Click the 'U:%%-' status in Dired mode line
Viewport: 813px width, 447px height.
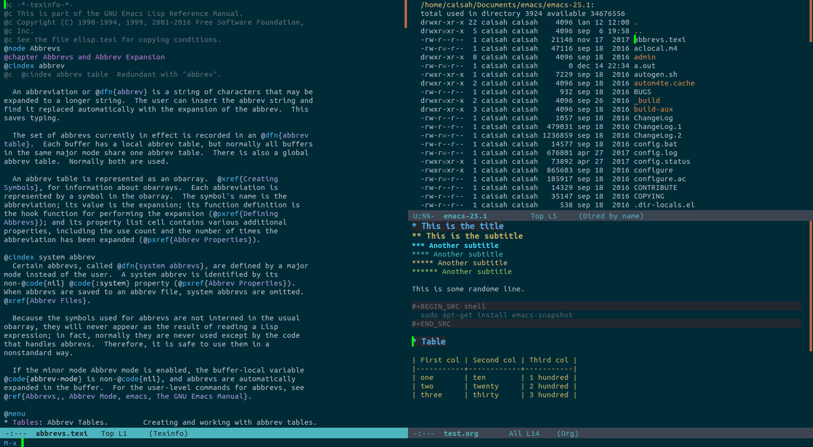(x=423, y=216)
